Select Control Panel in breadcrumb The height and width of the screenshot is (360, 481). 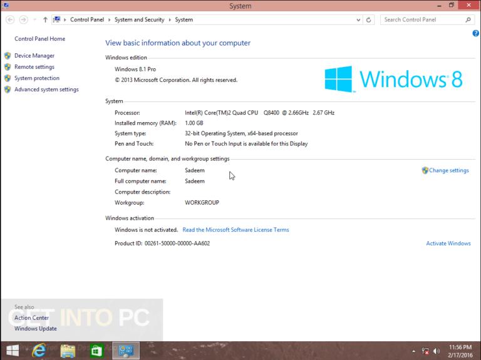(x=87, y=19)
